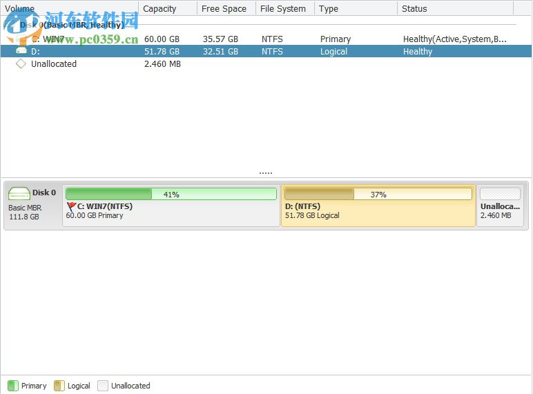
Task: Click the Healthy(Active,System,B... status cell
Action: (454, 39)
